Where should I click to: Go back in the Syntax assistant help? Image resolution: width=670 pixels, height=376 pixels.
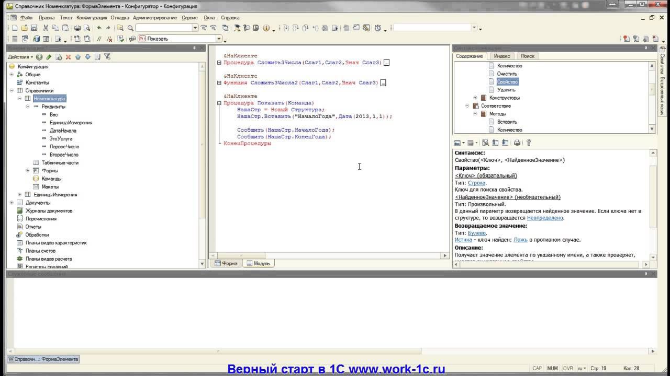(x=457, y=143)
